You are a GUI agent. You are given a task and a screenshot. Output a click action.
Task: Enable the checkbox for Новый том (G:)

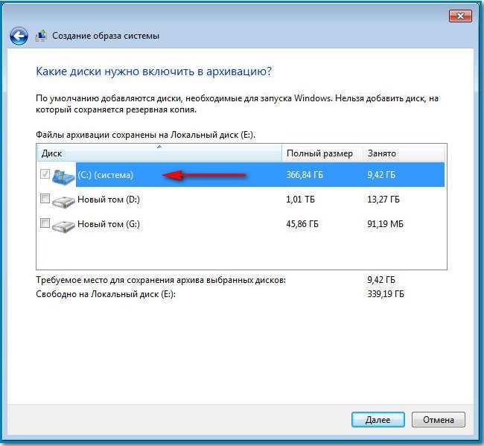[x=45, y=223]
